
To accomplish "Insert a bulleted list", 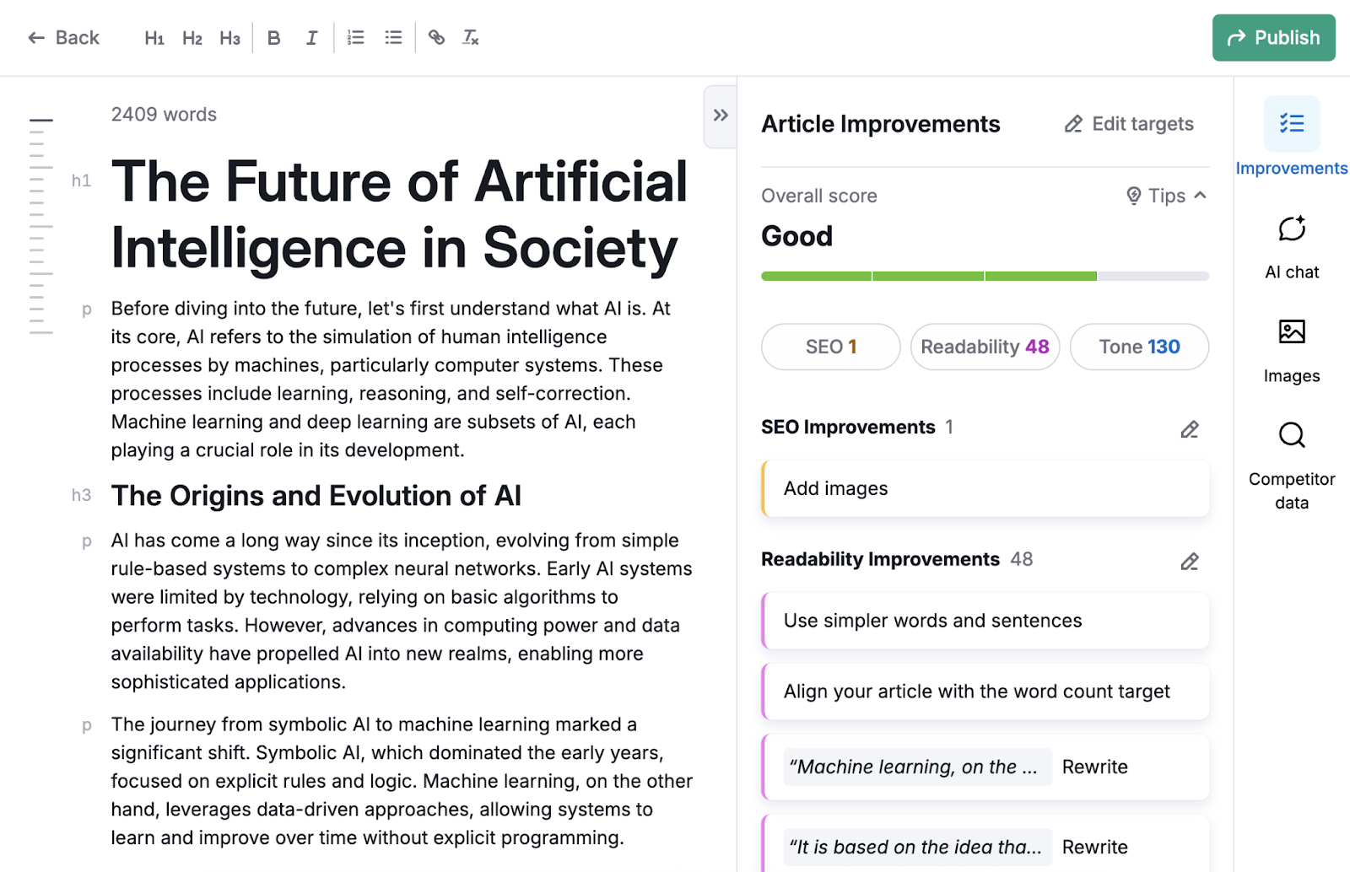I will [392, 37].
